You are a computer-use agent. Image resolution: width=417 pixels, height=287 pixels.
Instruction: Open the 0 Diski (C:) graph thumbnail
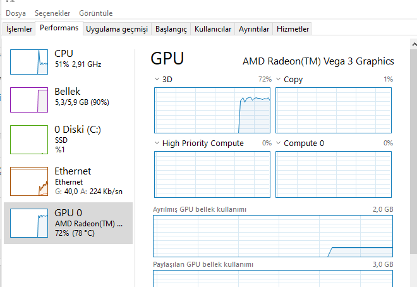[x=29, y=139]
